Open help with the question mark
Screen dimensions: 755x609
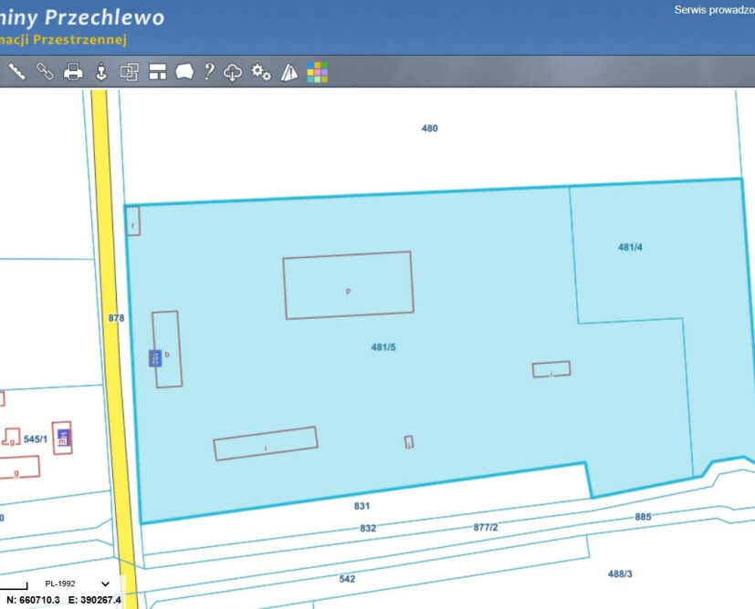[209, 72]
